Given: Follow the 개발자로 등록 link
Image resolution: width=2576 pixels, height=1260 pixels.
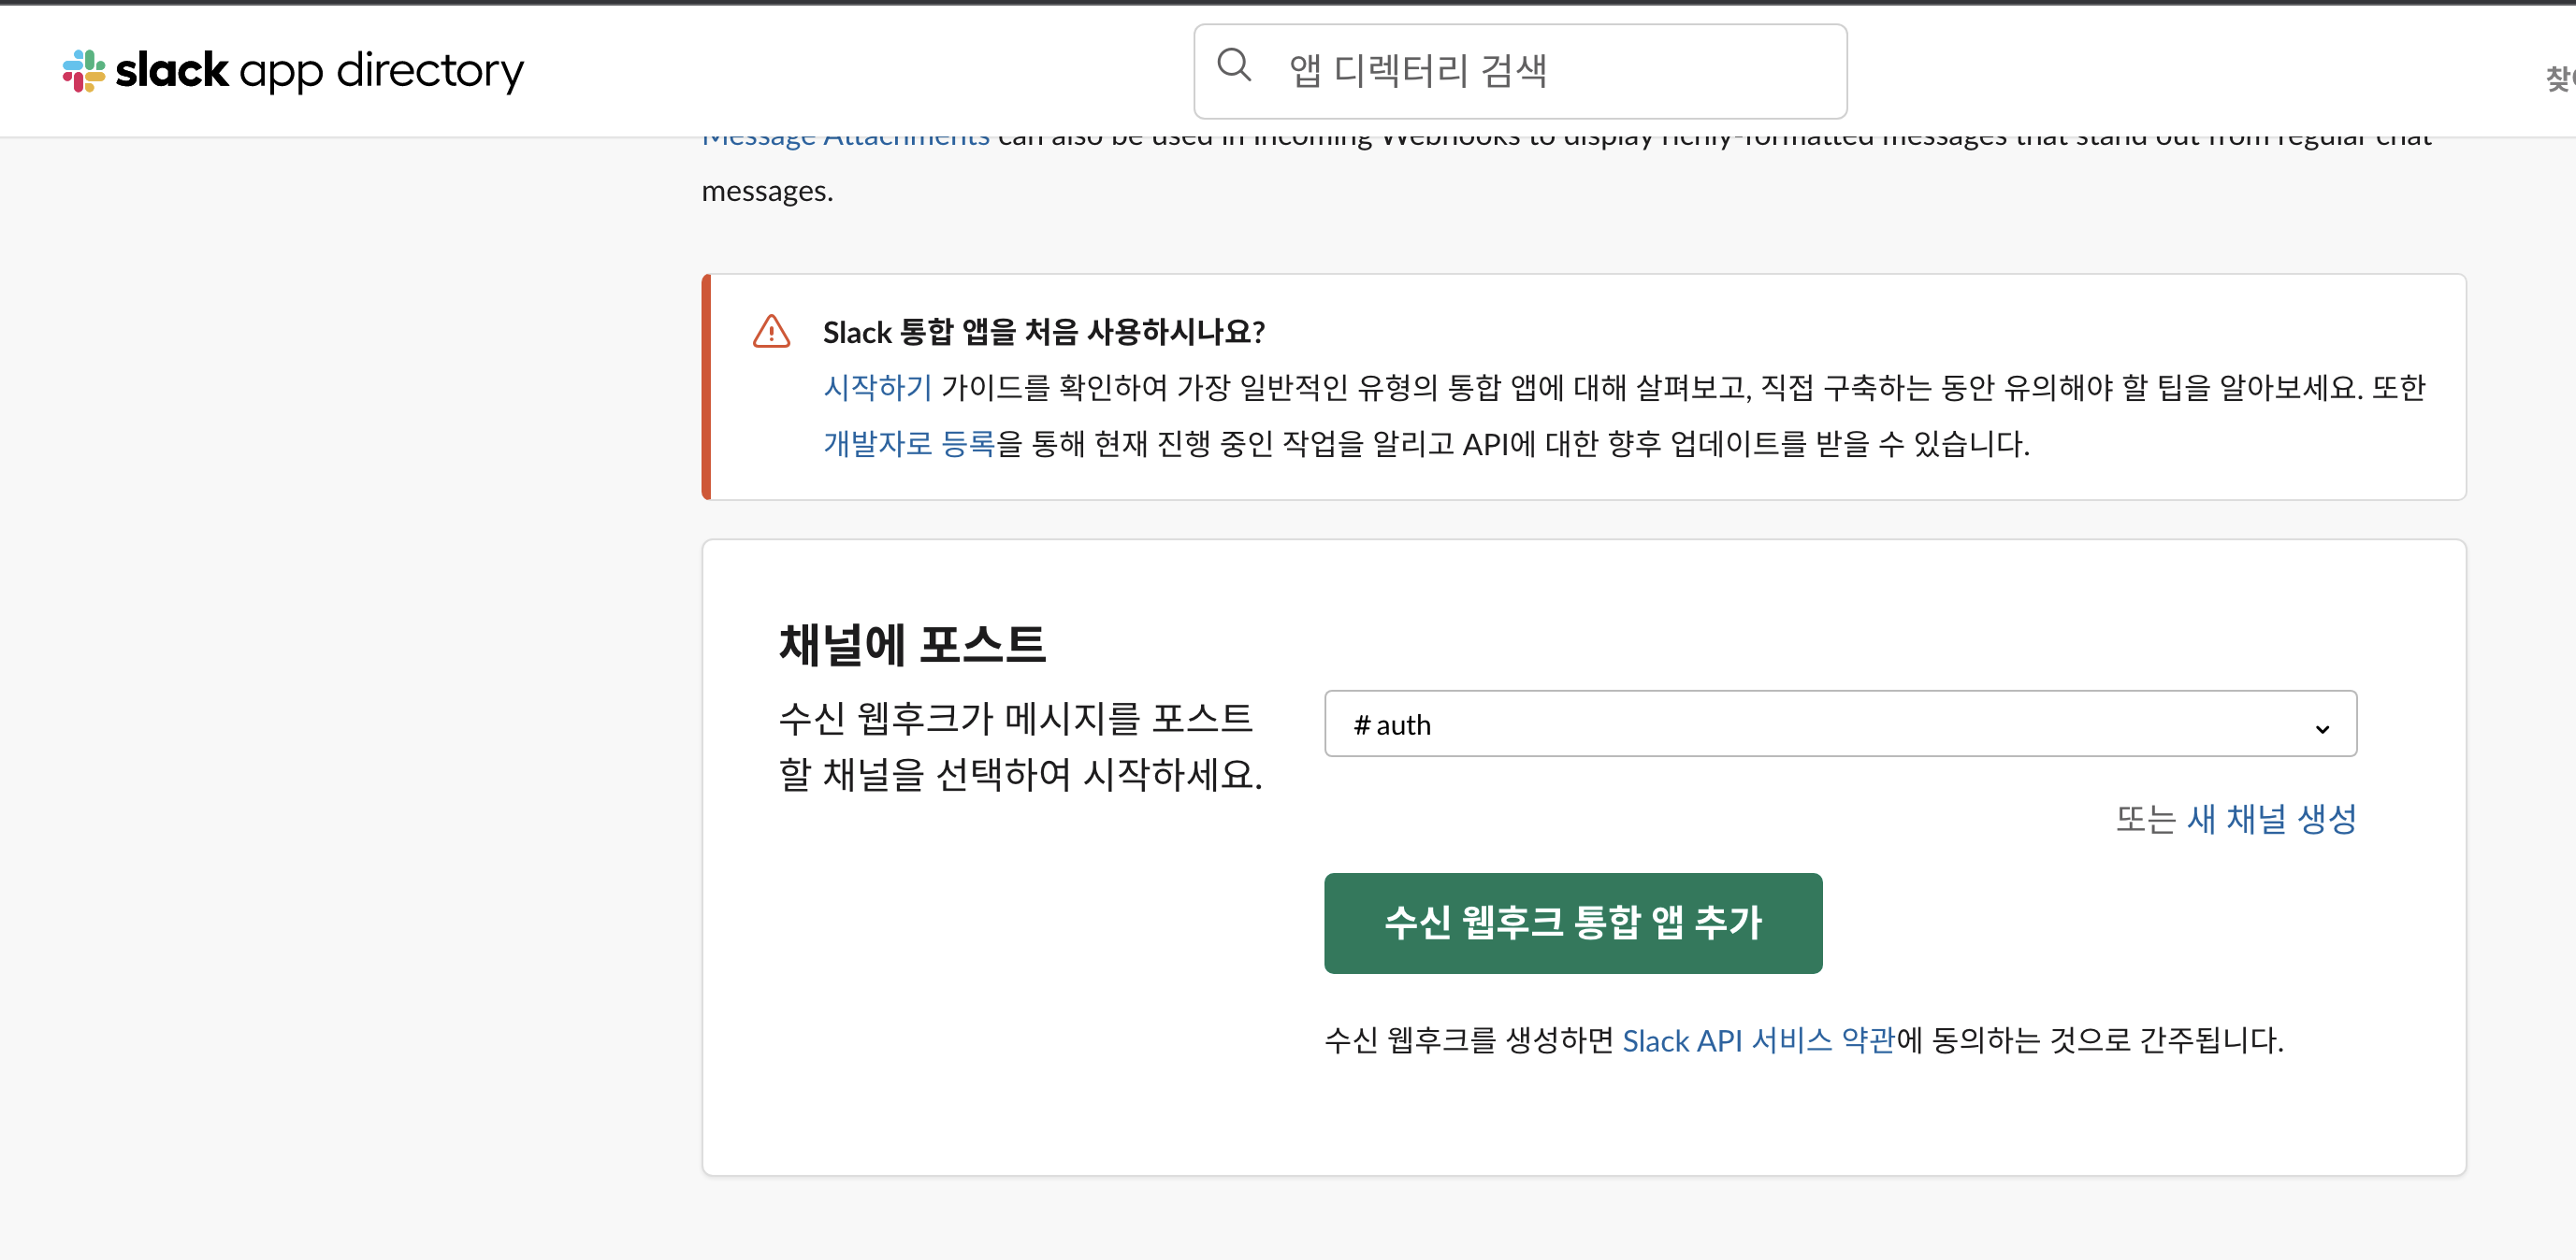Looking at the screenshot, I should [909, 444].
